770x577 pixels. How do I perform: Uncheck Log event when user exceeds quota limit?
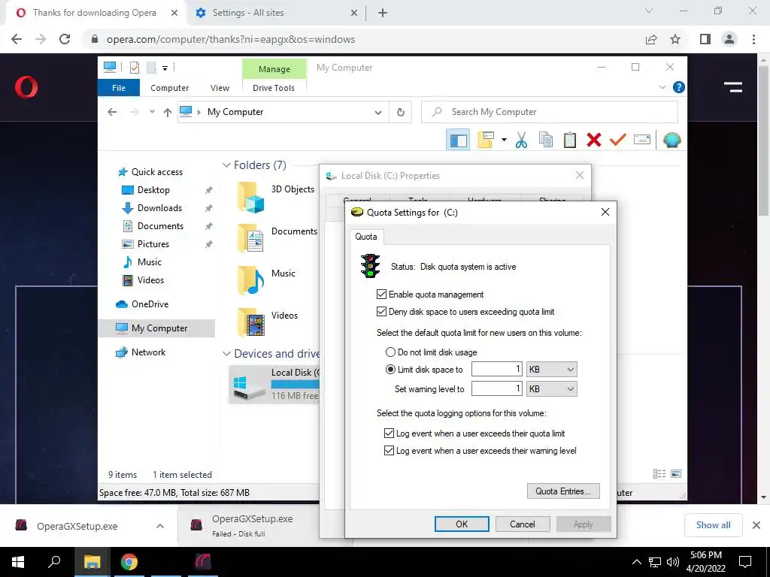pyautogui.click(x=389, y=434)
